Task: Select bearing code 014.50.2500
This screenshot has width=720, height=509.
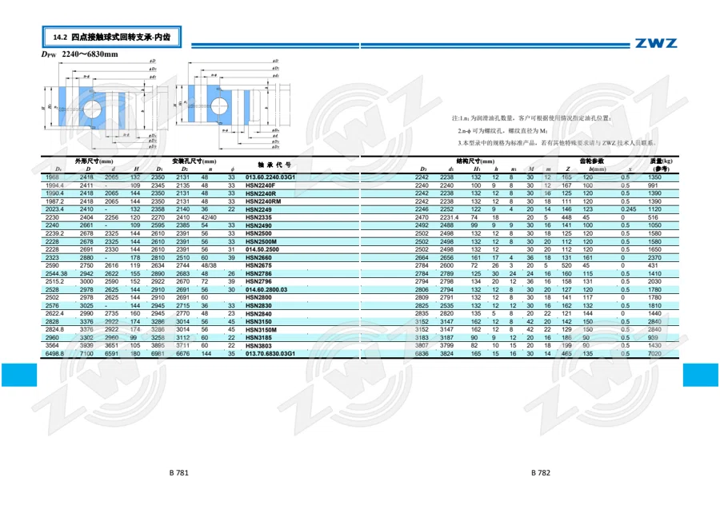Action: pyautogui.click(x=262, y=249)
